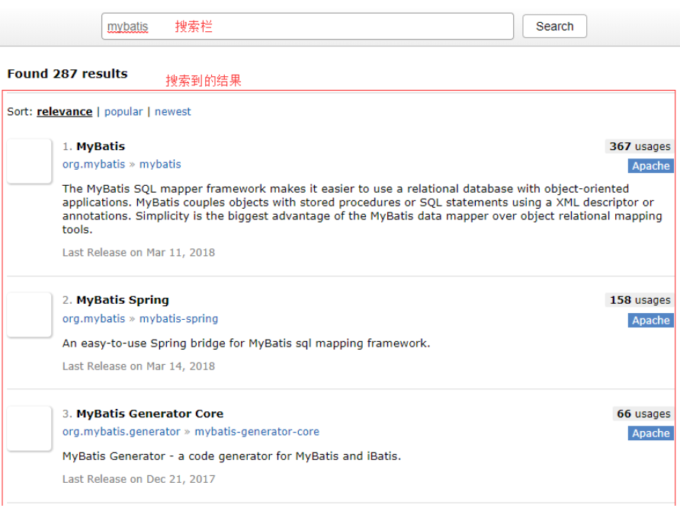
Task: Open the mybatis-spring artifact link
Action: (178, 318)
